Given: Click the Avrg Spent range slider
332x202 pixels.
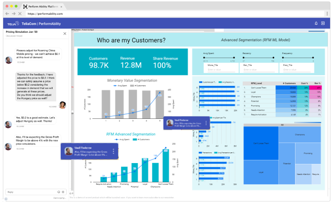Looking at the screenshot, I should click(219, 58).
